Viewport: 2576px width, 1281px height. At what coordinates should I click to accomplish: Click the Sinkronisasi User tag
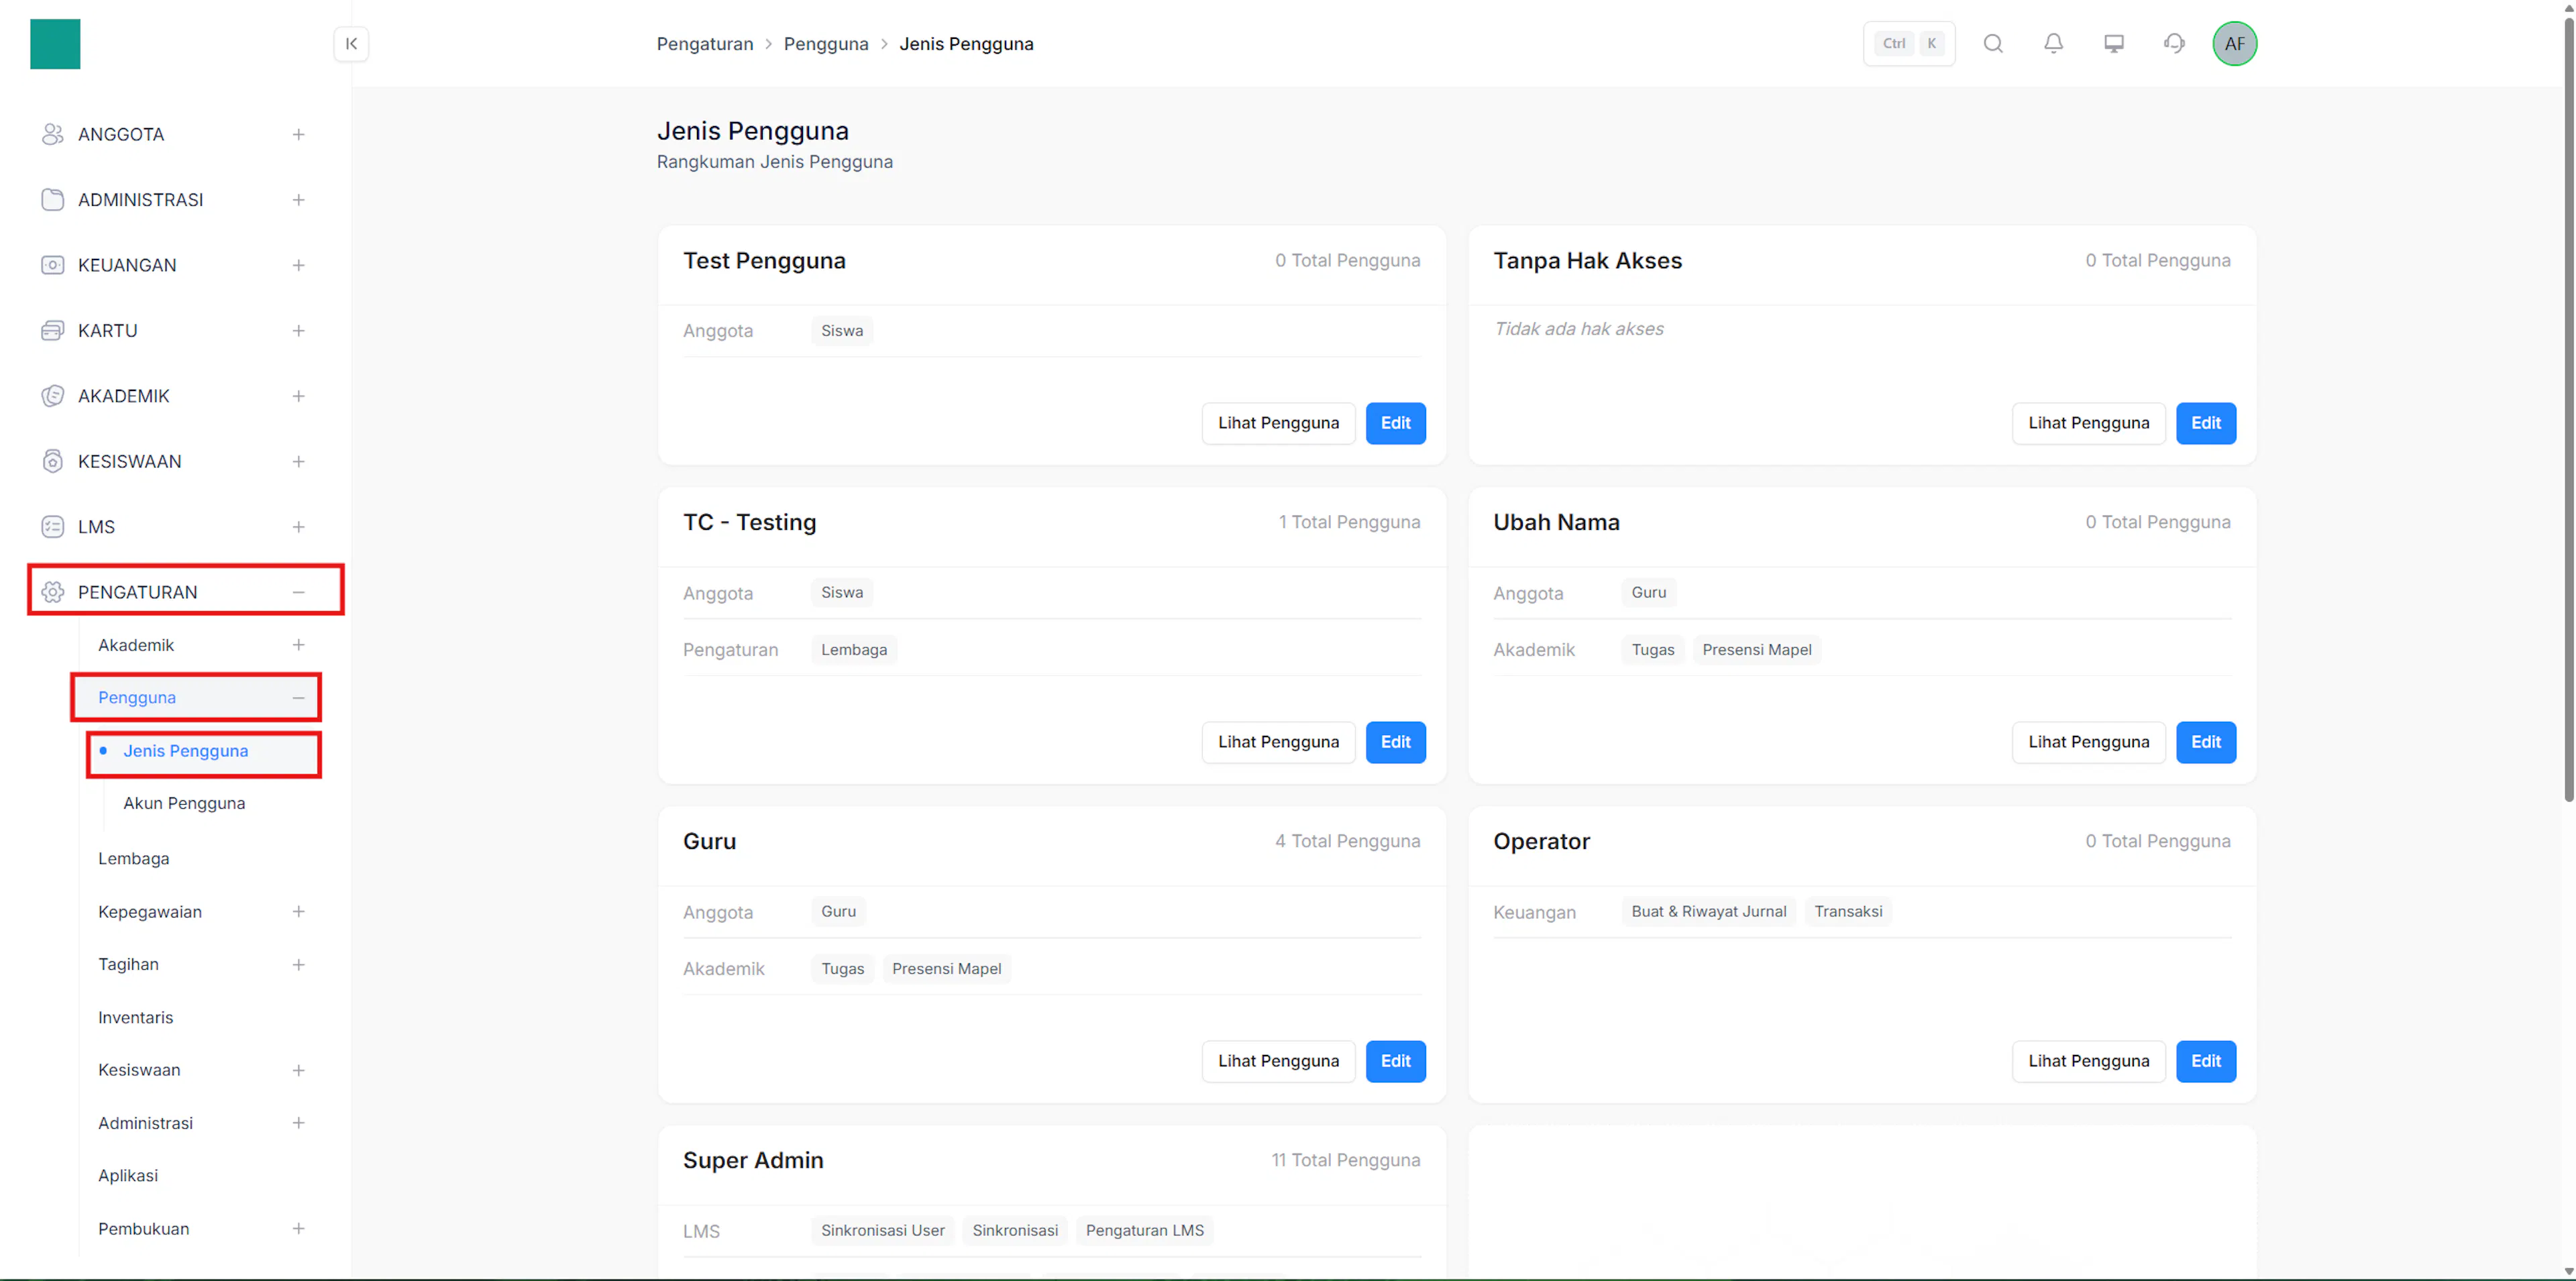pos(883,1231)
